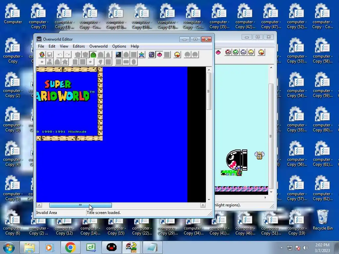Click the left arrow of horizontal scrollbar
This screenshot has width=339, height=254.
[39, 205]
